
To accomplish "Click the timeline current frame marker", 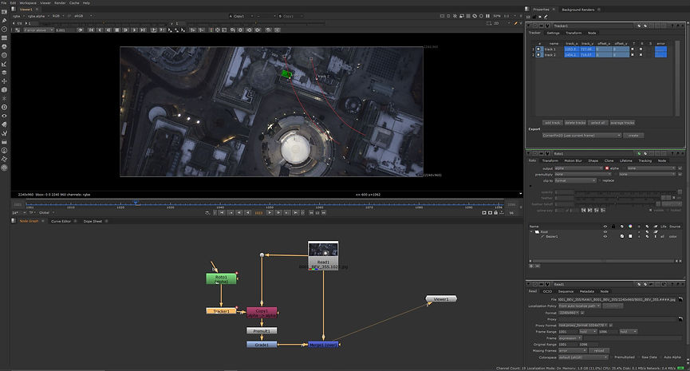I will pos(136,203).
